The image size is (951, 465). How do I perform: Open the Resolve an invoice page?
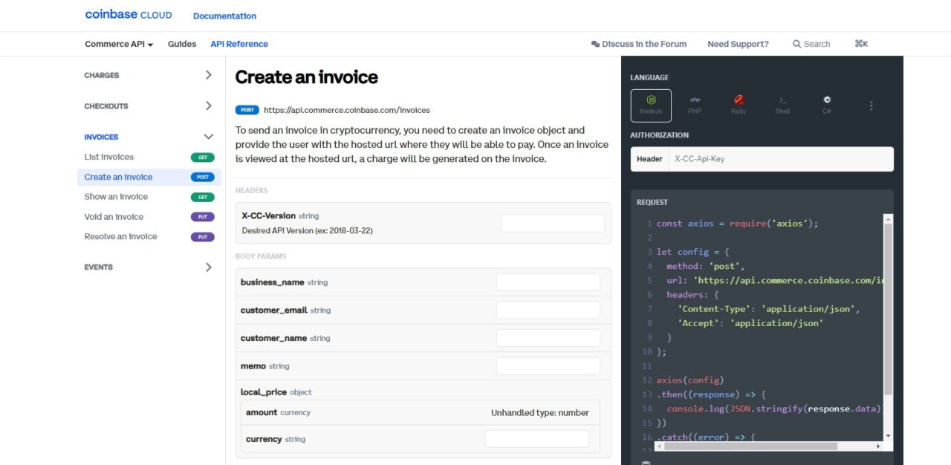[121, 237]
